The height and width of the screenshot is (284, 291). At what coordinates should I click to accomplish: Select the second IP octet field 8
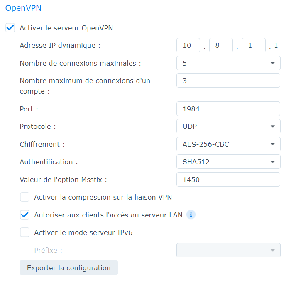coord(221,45)
